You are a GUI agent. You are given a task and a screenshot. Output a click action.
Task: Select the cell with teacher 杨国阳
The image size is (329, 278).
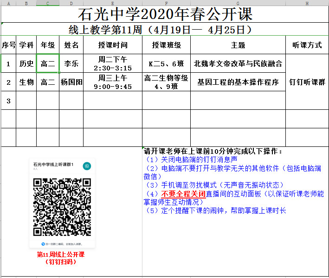click(x=71, y=82)
